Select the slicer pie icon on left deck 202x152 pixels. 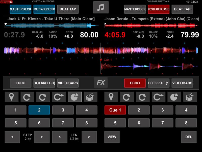click(x=75, y=97)
